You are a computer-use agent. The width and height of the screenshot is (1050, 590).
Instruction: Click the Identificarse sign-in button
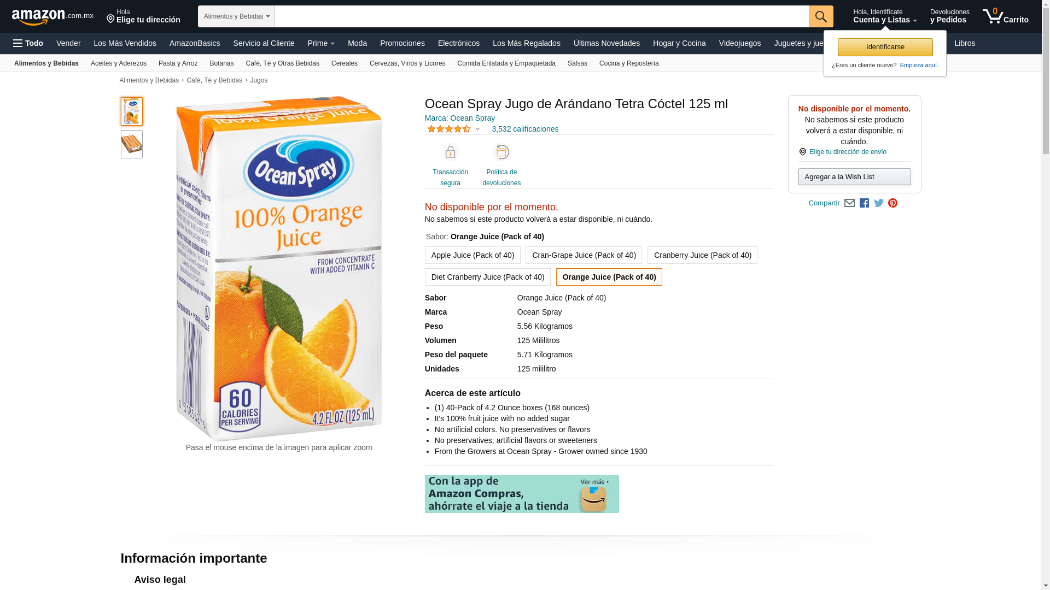[885, 47]
